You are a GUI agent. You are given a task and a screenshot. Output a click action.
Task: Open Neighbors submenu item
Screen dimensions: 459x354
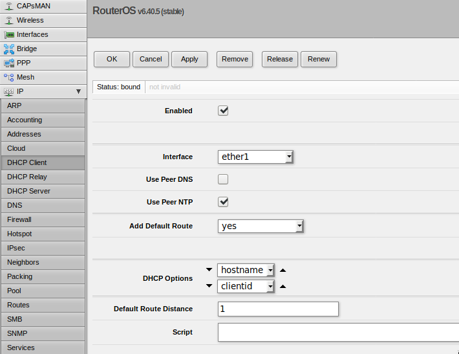43,262
